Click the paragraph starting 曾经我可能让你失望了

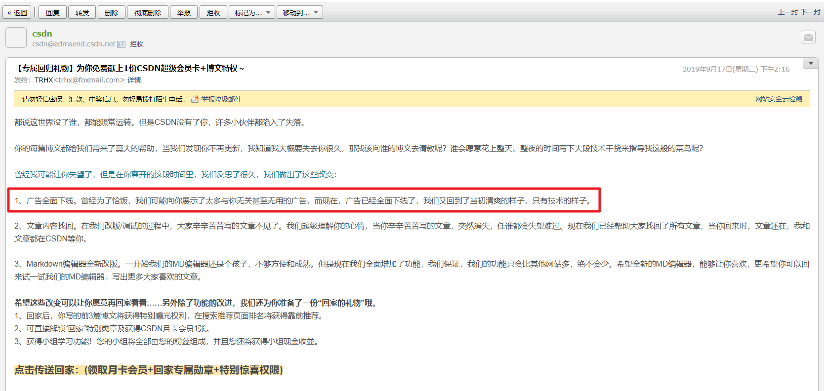point(175,174)
